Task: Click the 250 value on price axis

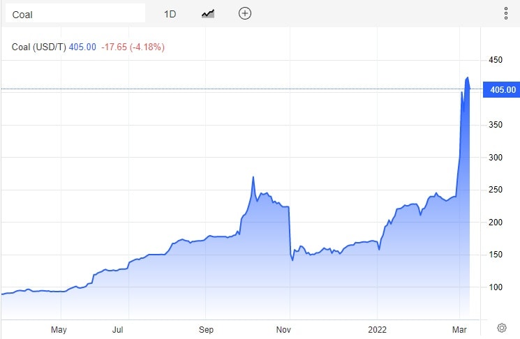Action: [x=496, y=190]
